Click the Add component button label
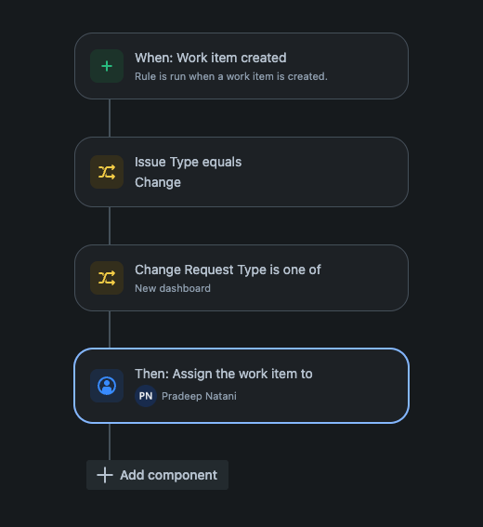Viewport: 483px width, 527px height. click(169, 475)
